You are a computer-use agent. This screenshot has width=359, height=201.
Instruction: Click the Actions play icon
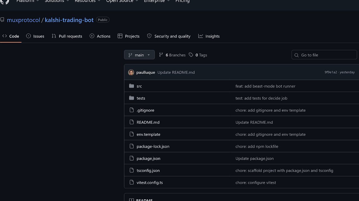(x=92, y=36)
